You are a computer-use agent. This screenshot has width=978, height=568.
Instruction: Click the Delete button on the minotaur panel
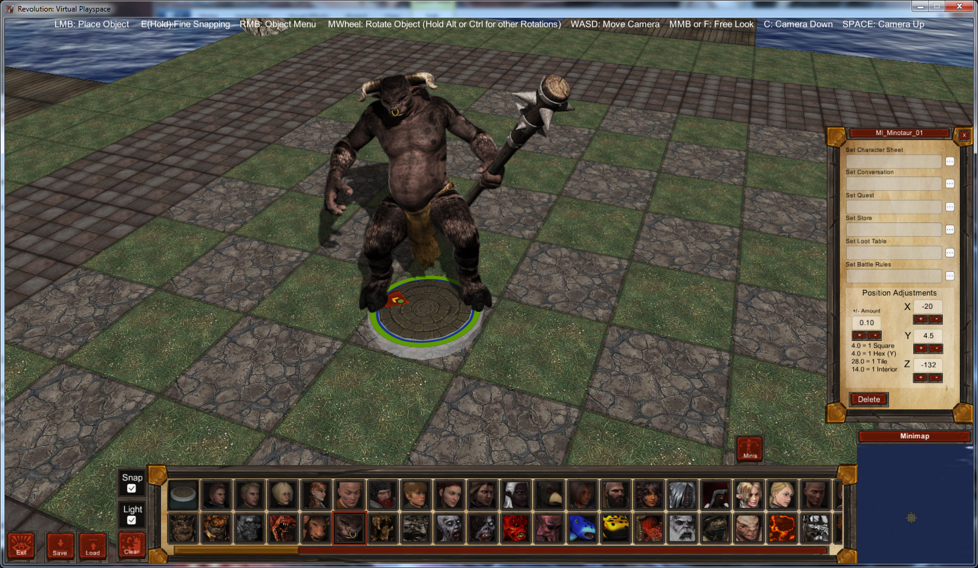tap(868, 399)
